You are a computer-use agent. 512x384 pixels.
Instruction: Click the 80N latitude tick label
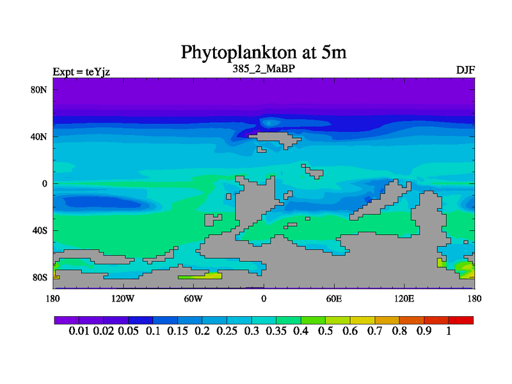(x=40, y=90)
